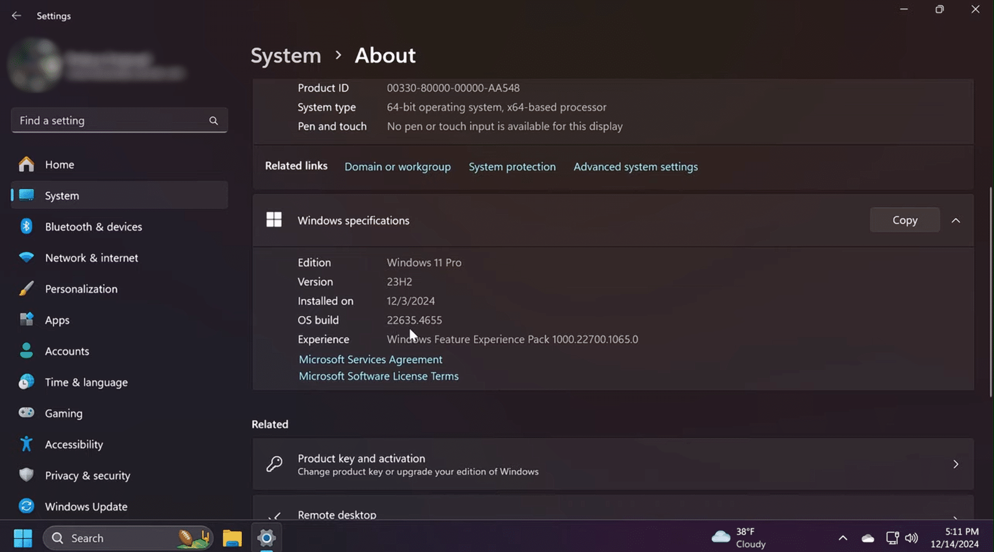Viewport: 994px width, 552px height.
Task: Open Microsoft Software License Terms
Action: [379, 376]
